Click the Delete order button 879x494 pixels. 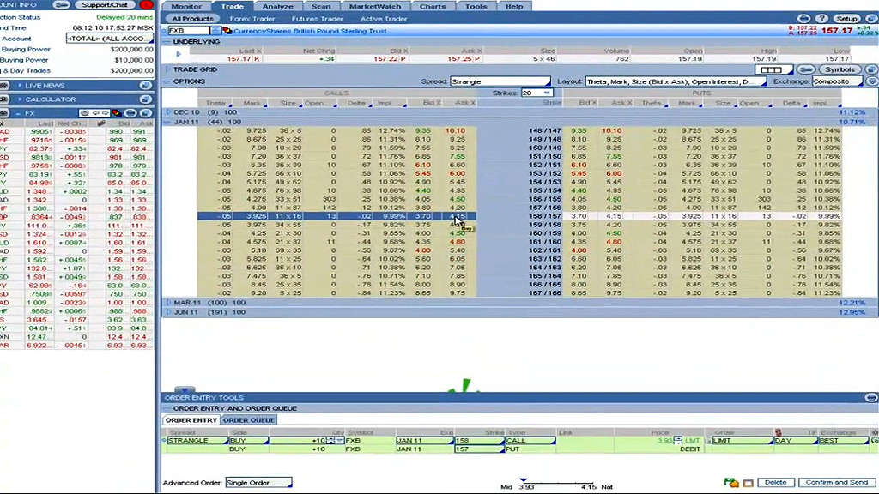775,483
